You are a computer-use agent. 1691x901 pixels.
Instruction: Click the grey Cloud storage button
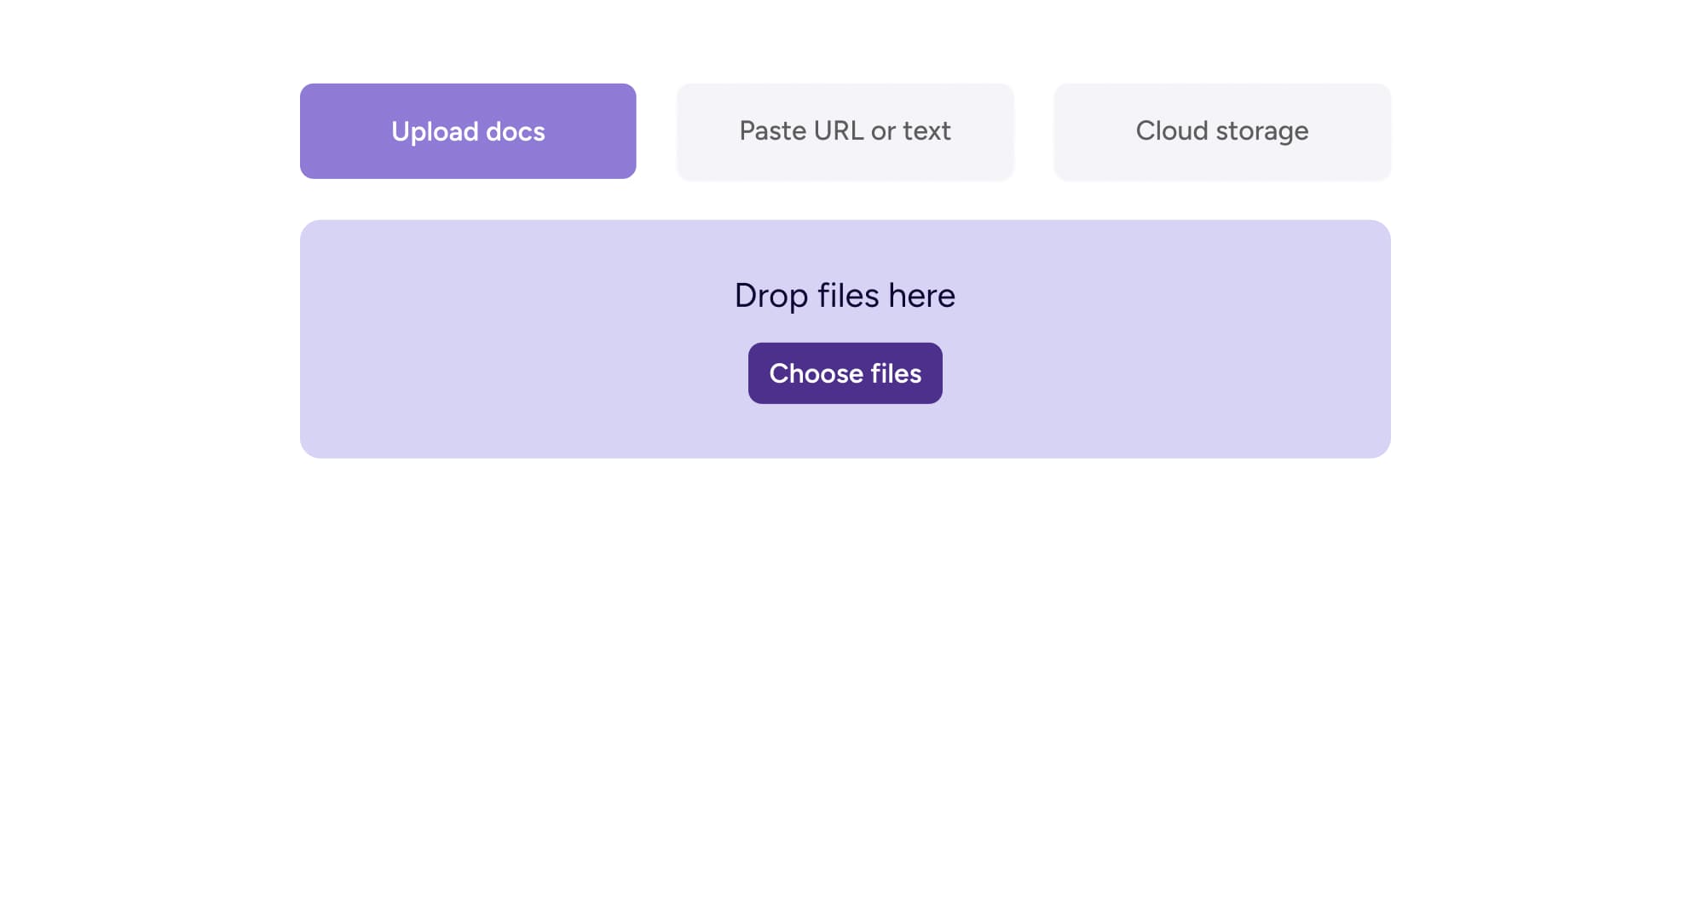pyautogui.click(x=1221, y=131)
